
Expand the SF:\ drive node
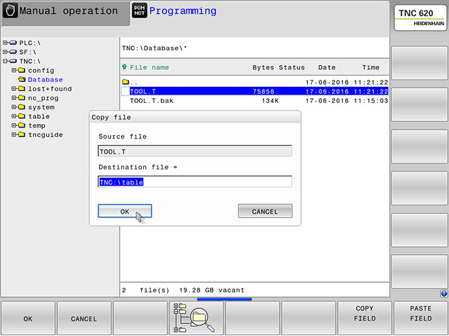[5, 52]
